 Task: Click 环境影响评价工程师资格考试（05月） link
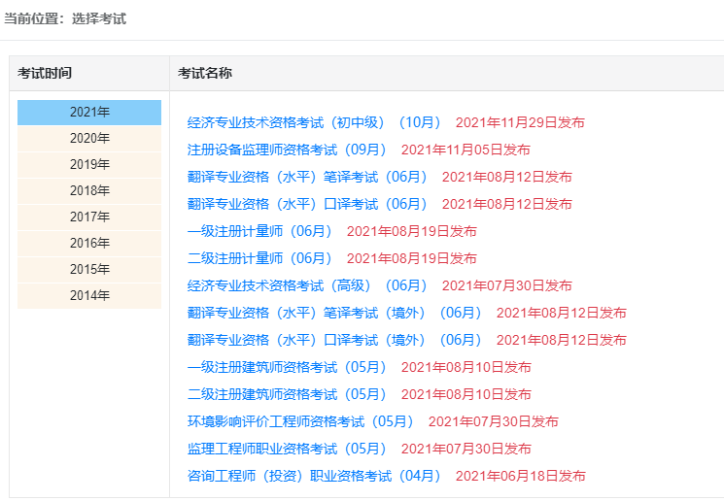tap(300, 421)
